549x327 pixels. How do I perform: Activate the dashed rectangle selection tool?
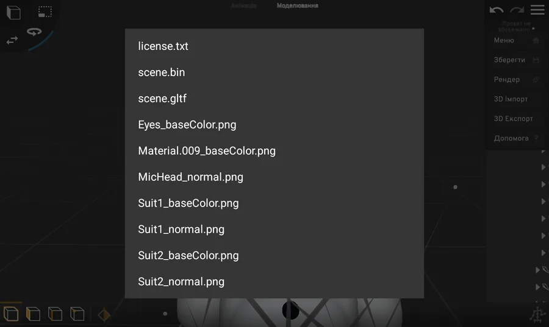45,12
